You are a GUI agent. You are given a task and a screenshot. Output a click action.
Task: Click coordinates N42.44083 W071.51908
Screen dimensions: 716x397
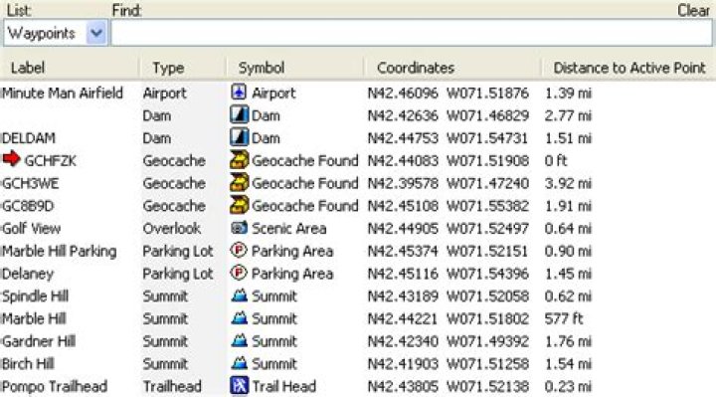pos(447,161)
